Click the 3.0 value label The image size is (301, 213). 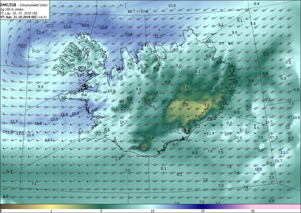187,130
